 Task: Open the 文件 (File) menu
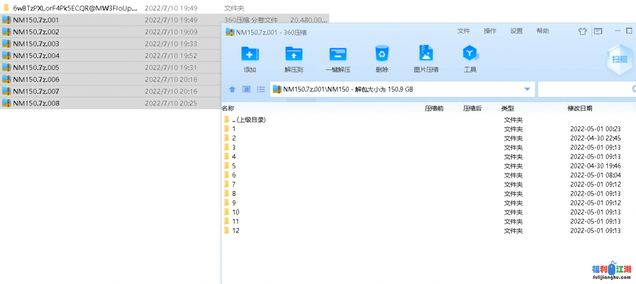click(464, 31)
